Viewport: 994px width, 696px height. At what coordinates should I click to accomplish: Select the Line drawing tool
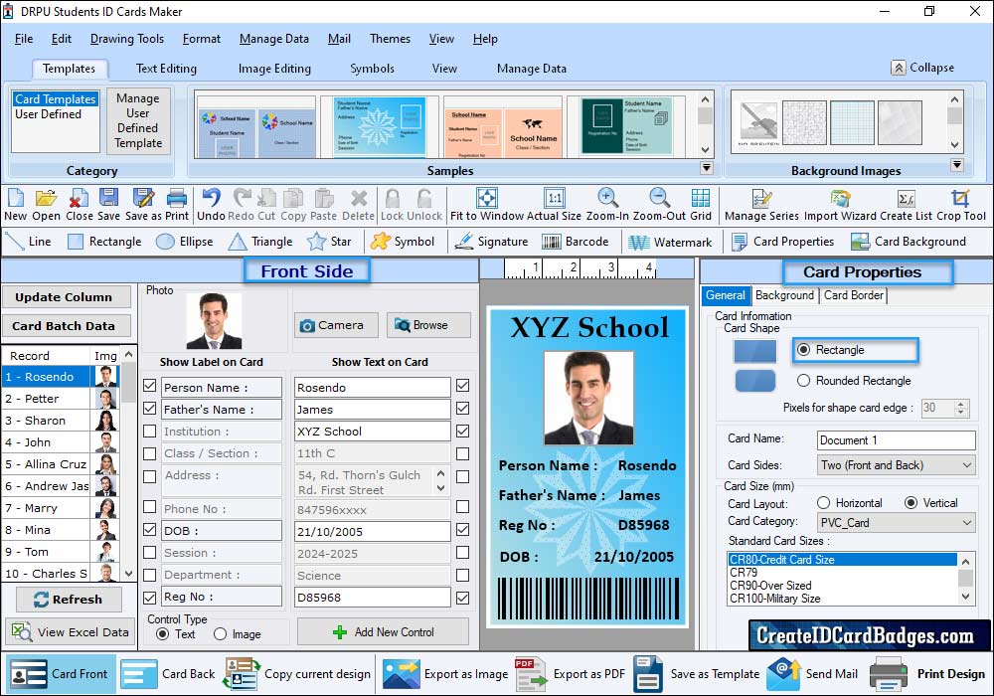click(28, 242)
